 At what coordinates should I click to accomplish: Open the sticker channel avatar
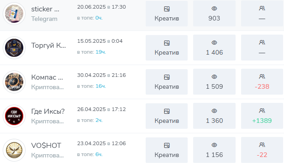tap(14, 14)
